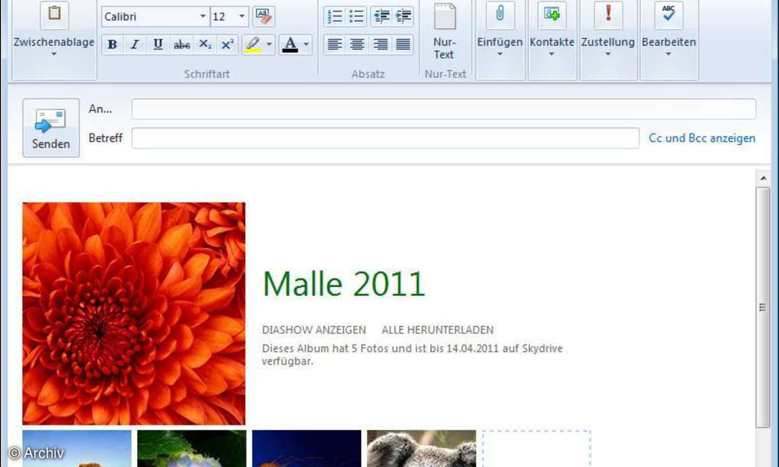Screen dimensions: 779x467
Task: Toggle bold formatting
Action: (112, 44)
